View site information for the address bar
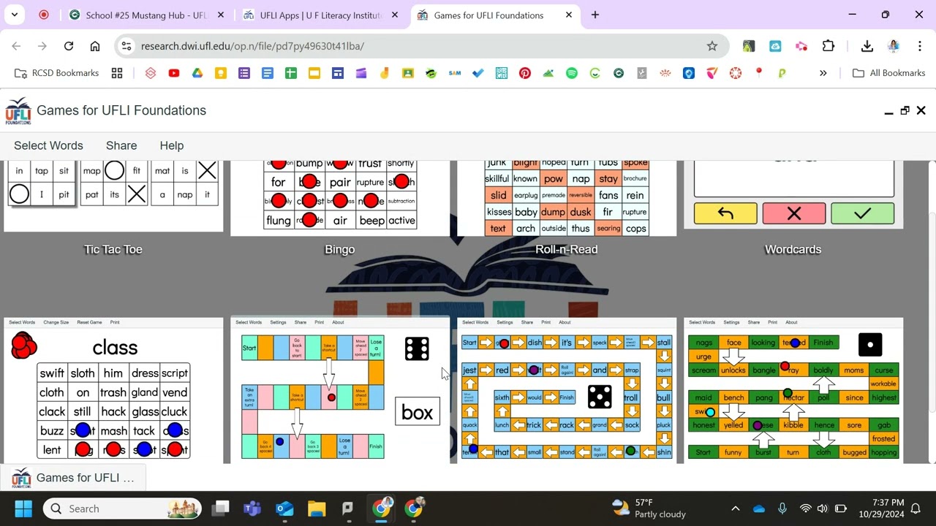Screen dimensions: 936x526 [127, 46]
